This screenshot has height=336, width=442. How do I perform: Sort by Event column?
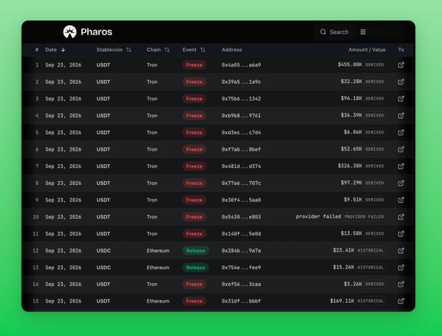[x=194, y=50]
